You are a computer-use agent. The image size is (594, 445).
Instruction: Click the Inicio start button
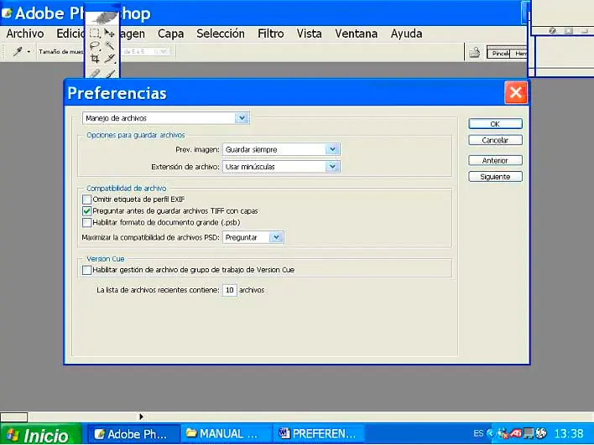[x=40, y=434]
